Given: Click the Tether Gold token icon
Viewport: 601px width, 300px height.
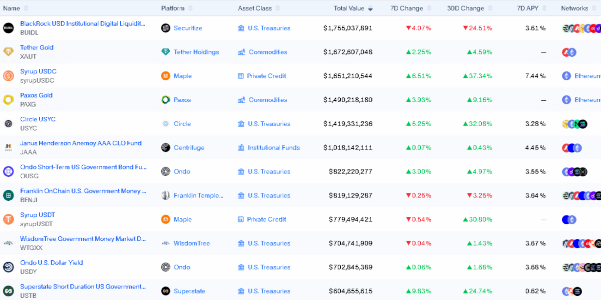Looking at the screenshot, I should pyautogui.click(x=8, y=52).
